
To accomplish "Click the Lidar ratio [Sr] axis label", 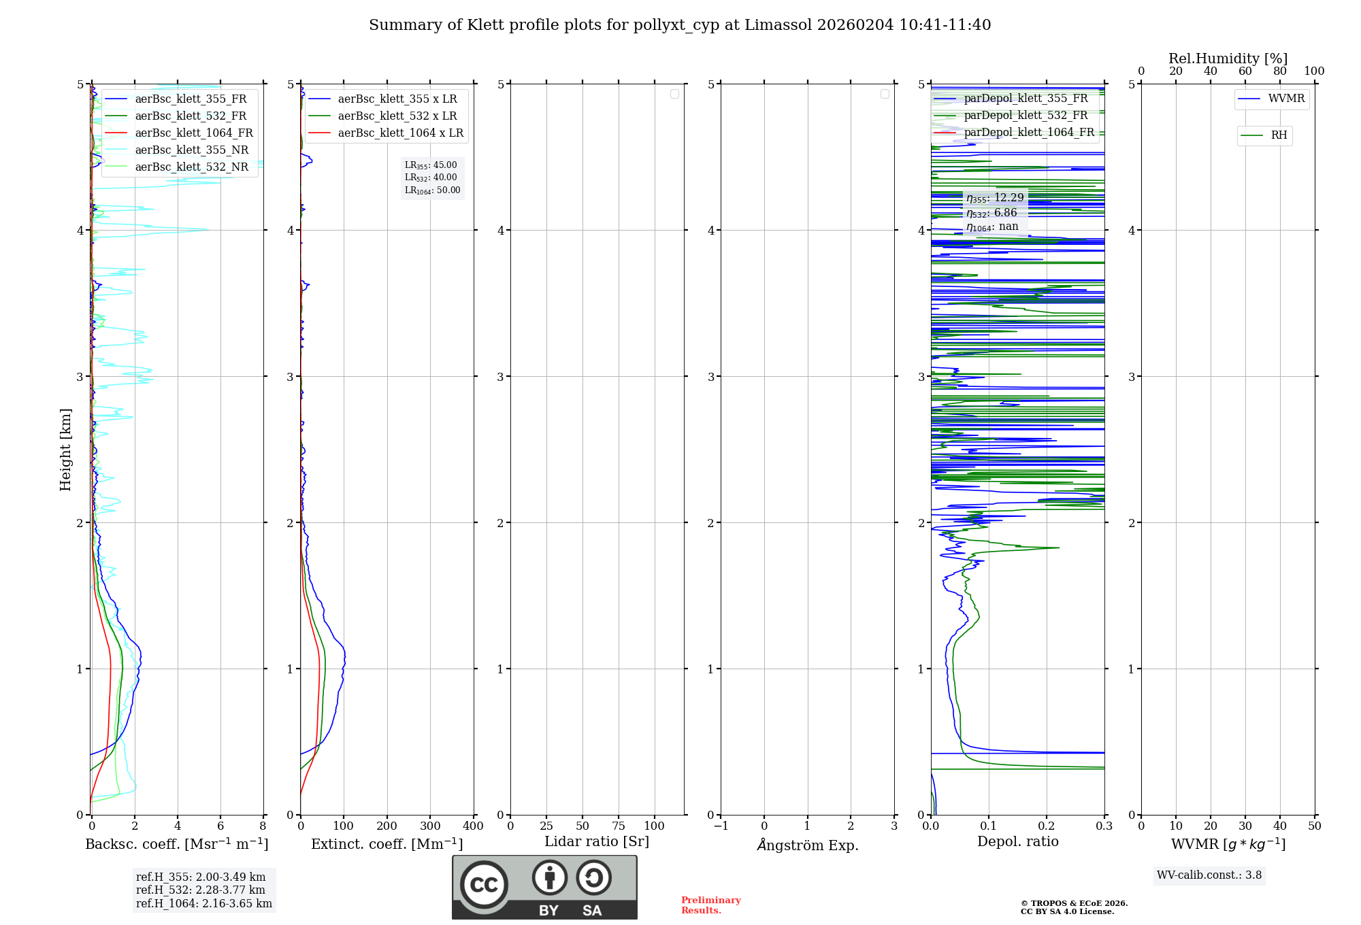I will tap(597, 841).
